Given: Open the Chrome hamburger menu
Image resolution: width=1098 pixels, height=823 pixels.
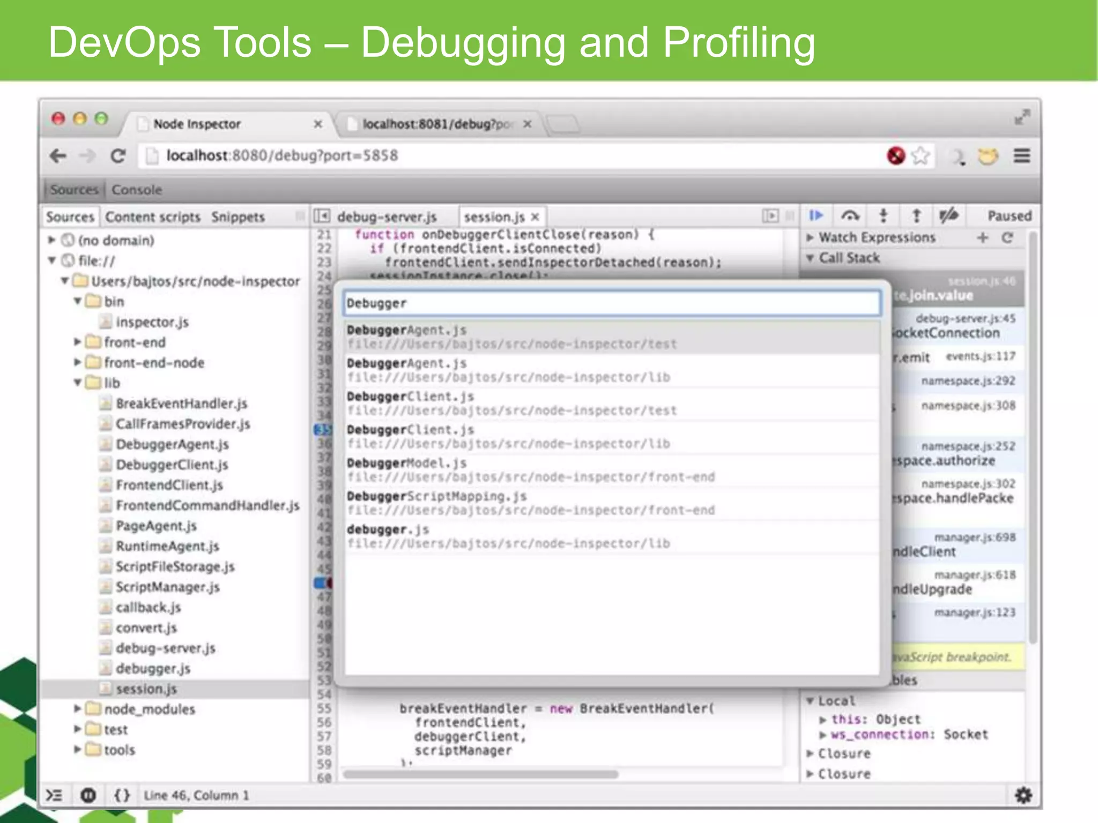Looking at the screenshot, I should 1022,156.
